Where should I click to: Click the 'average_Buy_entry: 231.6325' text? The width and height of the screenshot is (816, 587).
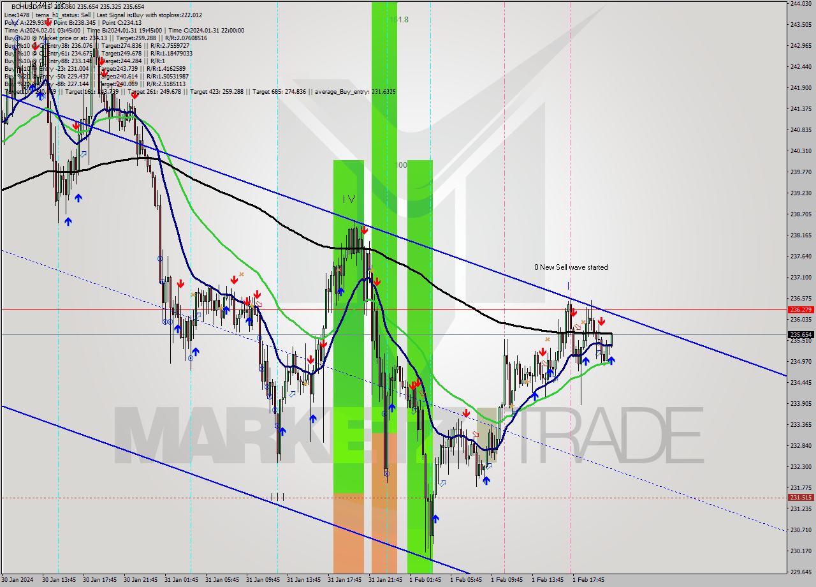point(355,92)
